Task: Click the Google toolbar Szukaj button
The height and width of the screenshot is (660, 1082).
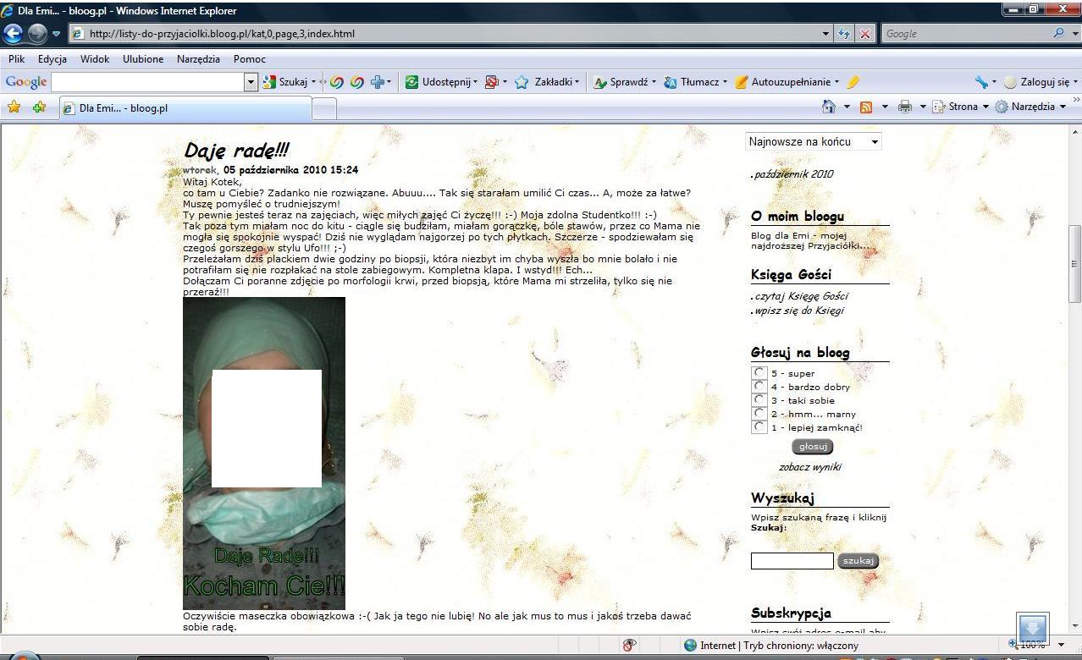Action: [x=289, y=82]
